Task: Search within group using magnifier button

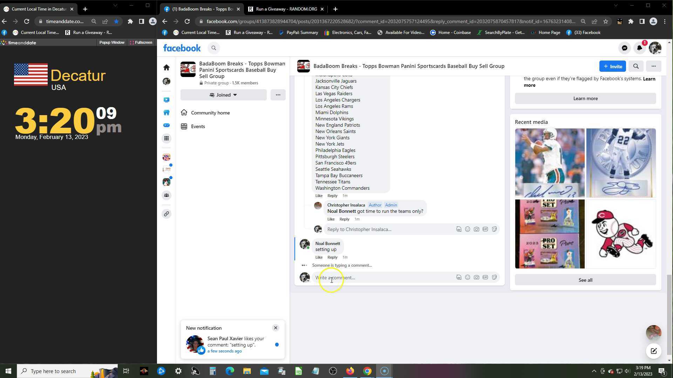Action: [636, 66]
